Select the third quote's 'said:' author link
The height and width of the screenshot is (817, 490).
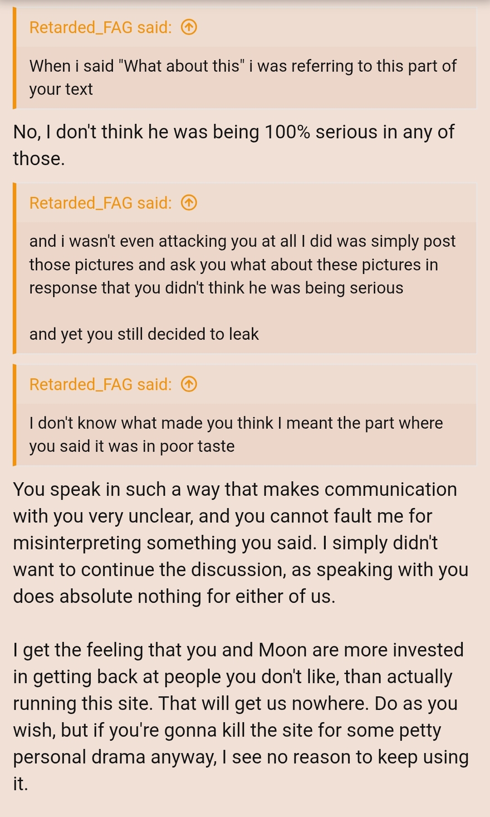coord(101,384)
